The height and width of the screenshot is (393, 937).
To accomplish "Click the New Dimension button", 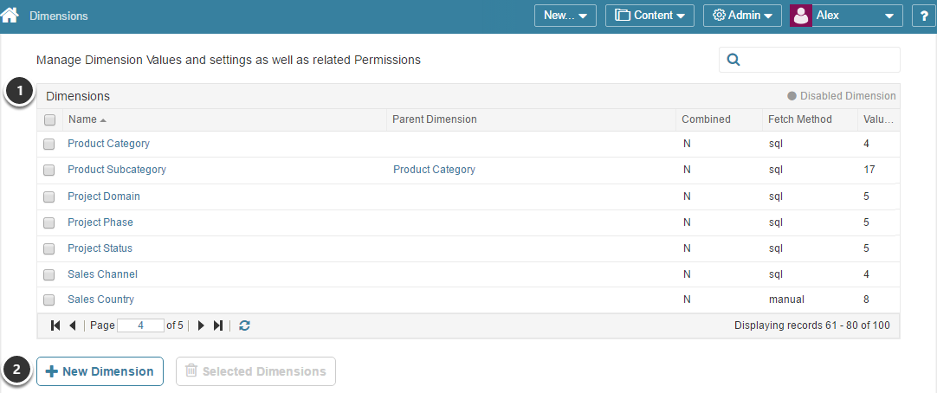I will tap(100, 371).
